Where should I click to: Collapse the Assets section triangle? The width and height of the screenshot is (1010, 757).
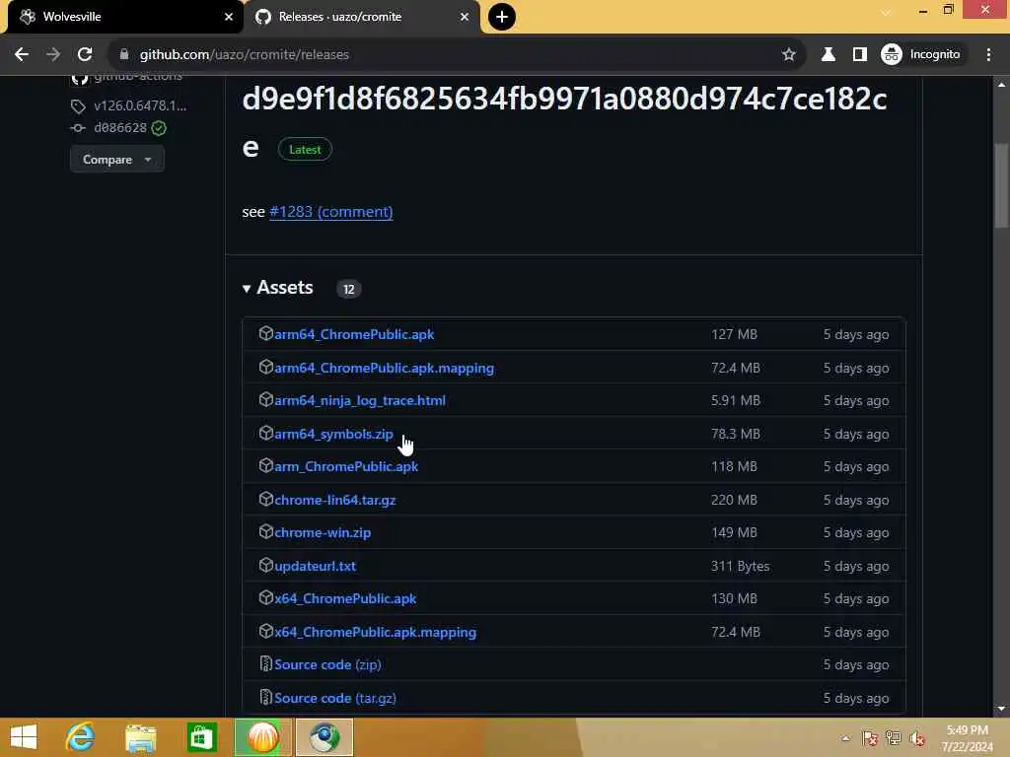246,289
